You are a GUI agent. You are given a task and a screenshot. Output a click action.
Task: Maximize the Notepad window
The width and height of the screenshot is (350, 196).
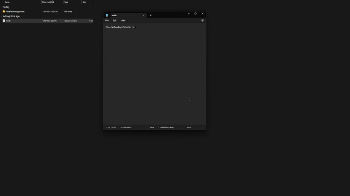click(196, 14)
